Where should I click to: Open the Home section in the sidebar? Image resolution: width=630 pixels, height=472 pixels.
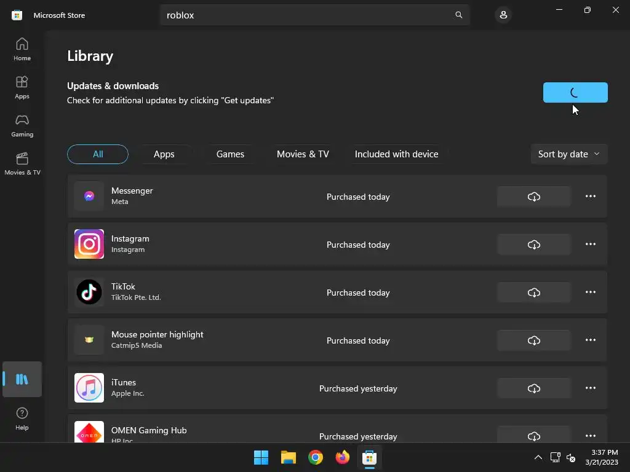(x=22, y=49)
